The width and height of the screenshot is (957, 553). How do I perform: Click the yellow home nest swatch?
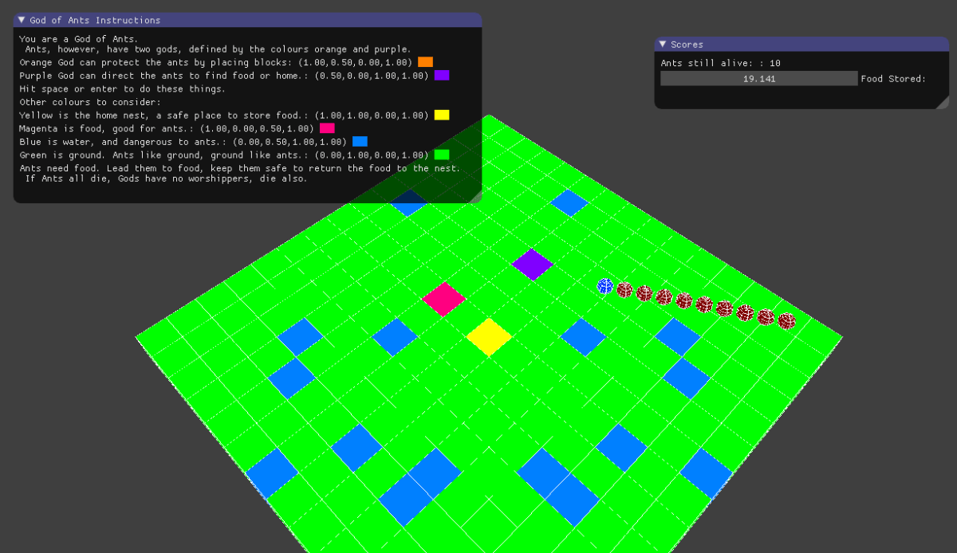click(441, 115)
